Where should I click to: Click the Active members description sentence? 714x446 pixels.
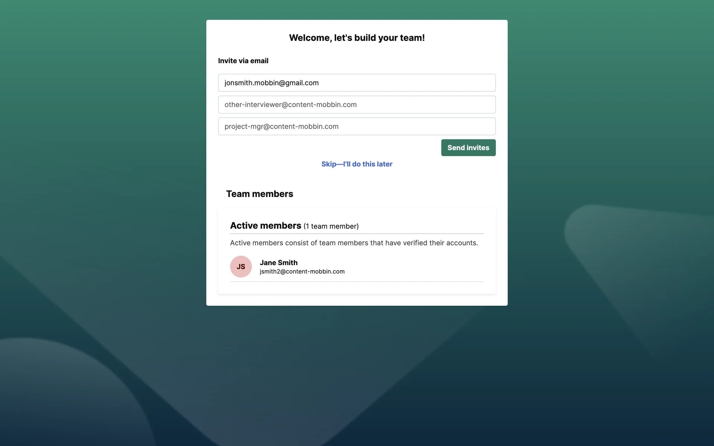point(354,243)
